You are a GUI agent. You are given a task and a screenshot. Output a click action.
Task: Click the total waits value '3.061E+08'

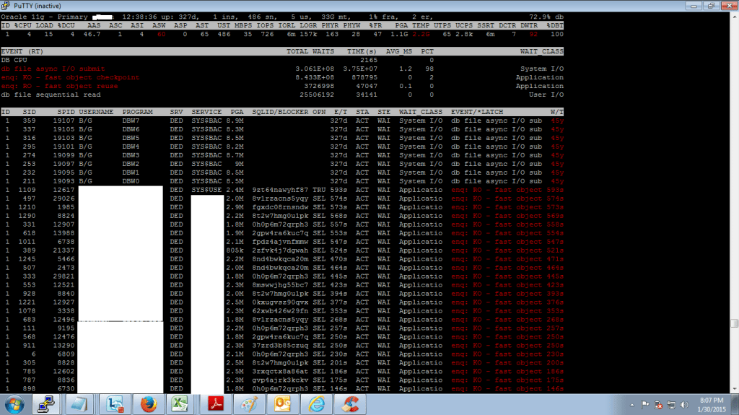coord(315,69)
